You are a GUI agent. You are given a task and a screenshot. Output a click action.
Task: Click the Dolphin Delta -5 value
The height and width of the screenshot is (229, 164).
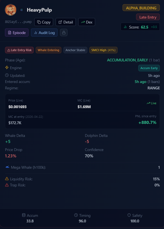pyautogui.click(x=87, y=141)
